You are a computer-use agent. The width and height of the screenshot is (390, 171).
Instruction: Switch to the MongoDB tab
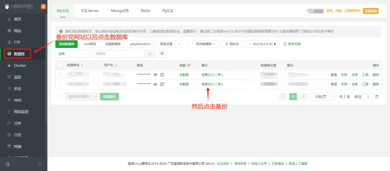(x=120, y=11)
